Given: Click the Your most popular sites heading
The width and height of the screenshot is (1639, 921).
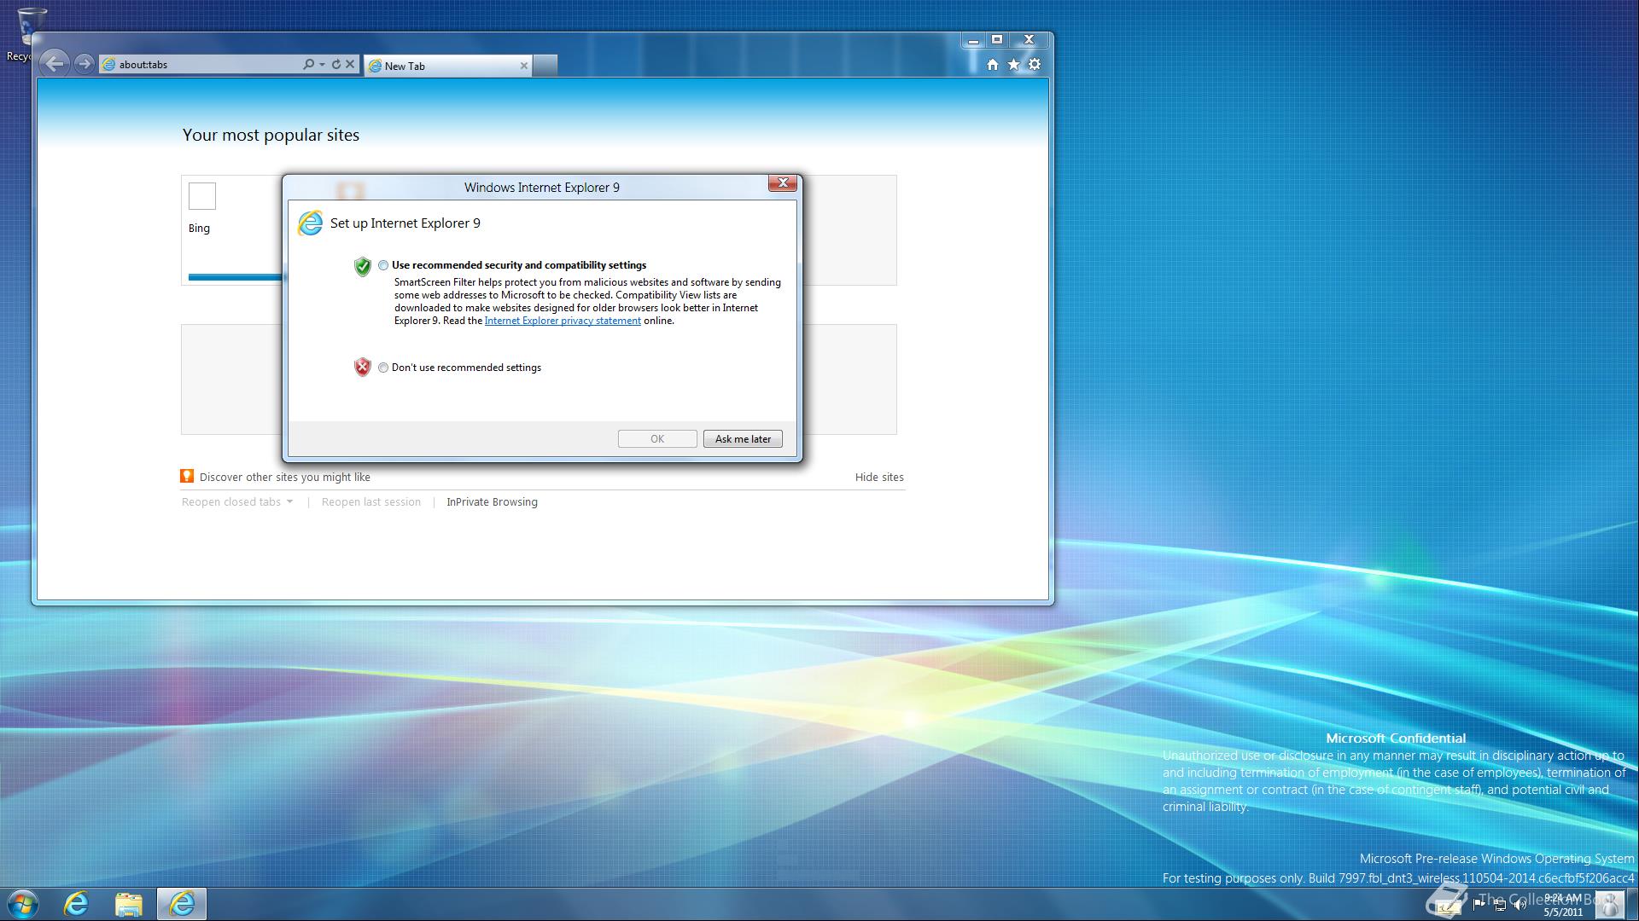Looking at the screenshot, I should pos(271,135).
